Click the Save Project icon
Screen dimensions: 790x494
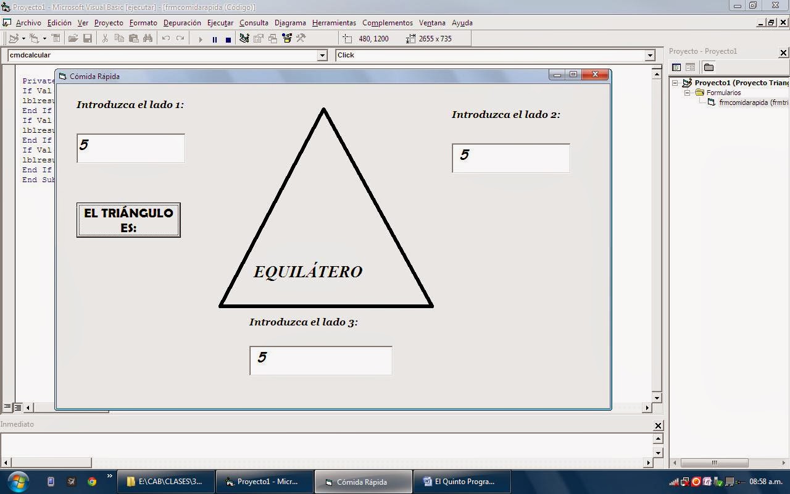(x=86, y=38)
